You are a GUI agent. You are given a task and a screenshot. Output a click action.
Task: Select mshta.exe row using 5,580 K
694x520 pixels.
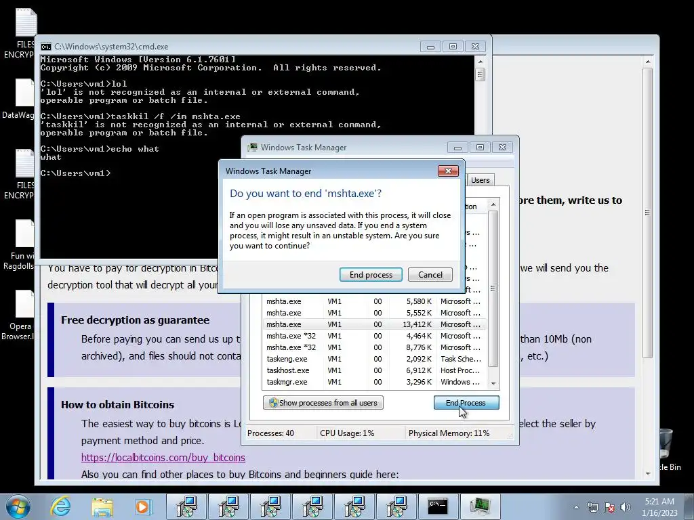click(x=374, y=301)
